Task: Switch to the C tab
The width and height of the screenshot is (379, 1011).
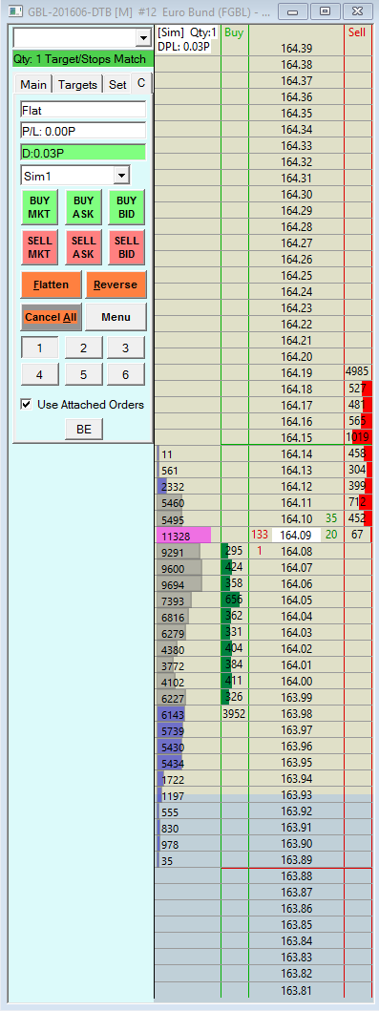Action: [141, 83]
